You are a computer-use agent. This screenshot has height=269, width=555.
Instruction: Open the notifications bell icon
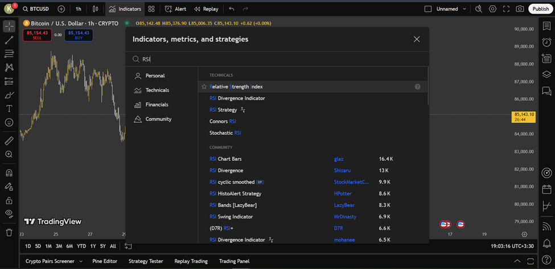(x=546, y=243)
